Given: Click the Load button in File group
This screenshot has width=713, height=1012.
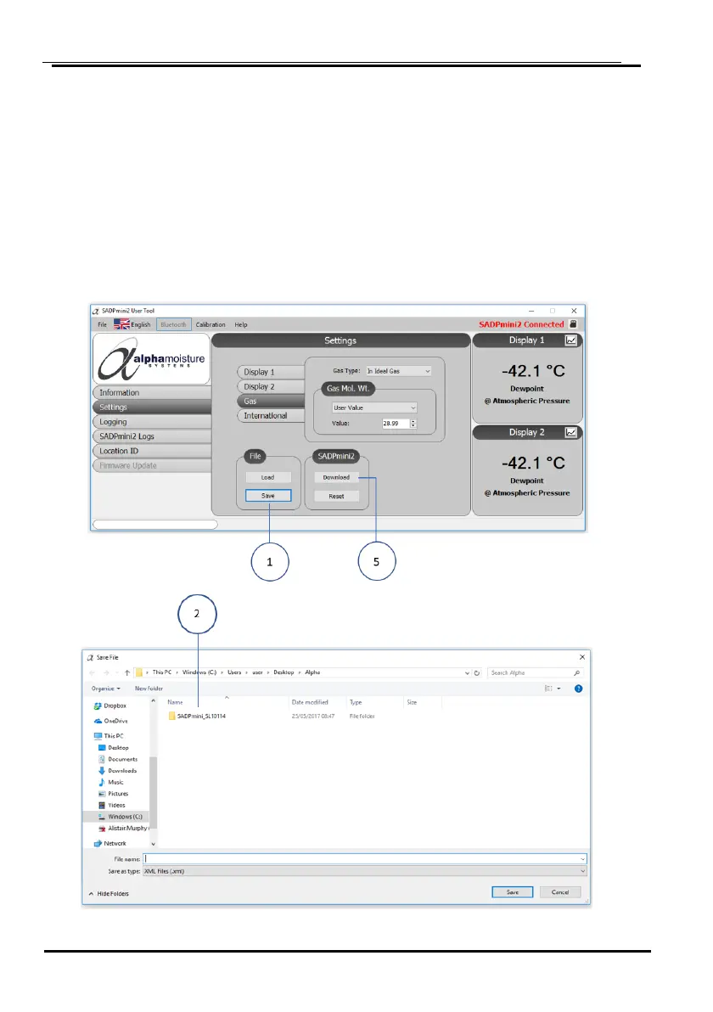Looking at the screenshot, I should point(267,478).
